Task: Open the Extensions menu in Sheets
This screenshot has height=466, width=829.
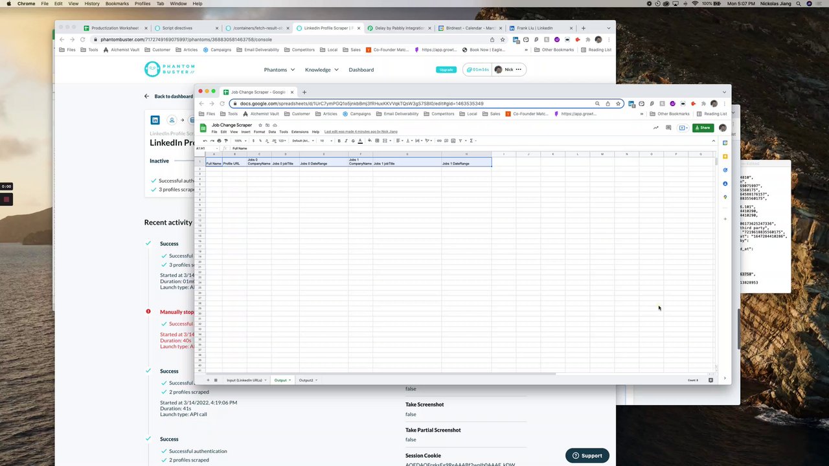Action: tap(300, 131)
